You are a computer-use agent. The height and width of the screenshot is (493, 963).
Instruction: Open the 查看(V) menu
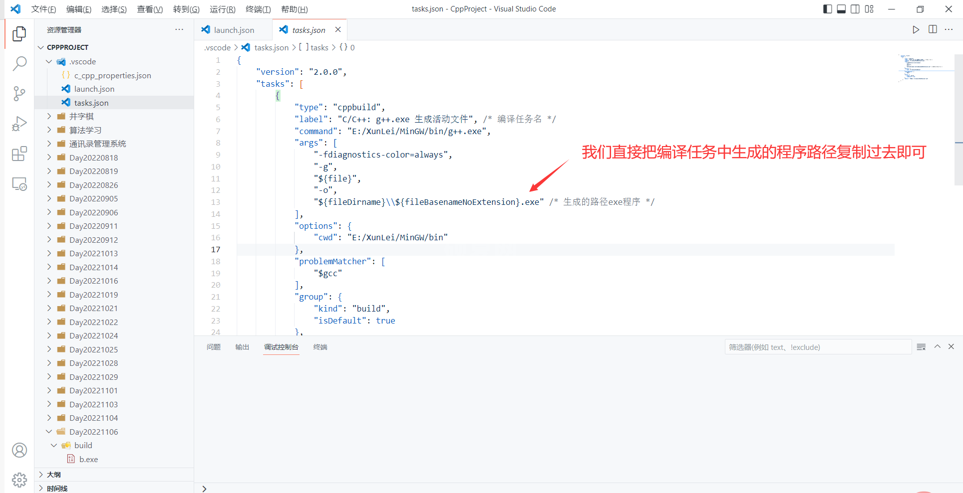coord(150,9)
